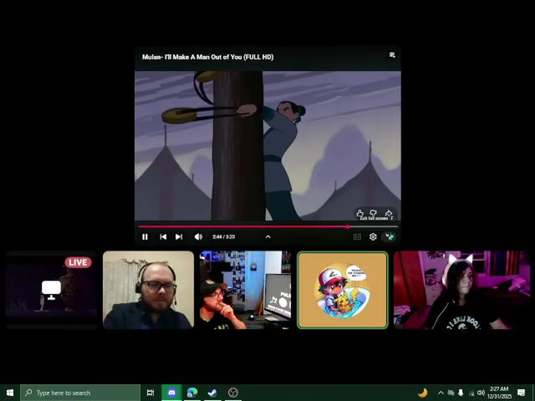The height and width of the screenshot is (401, 535).
Task: Open the clock showing 2:27 AM
Action: [499, 393]
